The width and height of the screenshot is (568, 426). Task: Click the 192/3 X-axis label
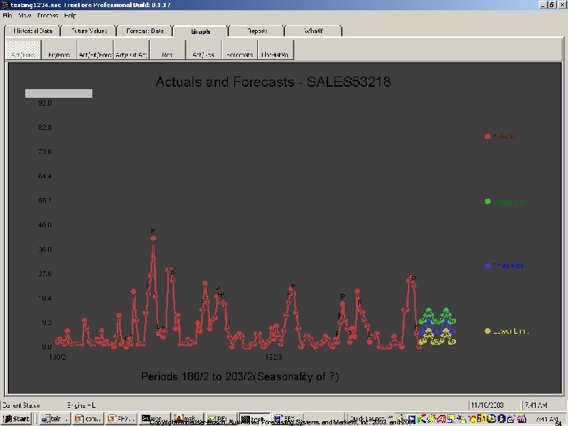(x=274, y=357)
